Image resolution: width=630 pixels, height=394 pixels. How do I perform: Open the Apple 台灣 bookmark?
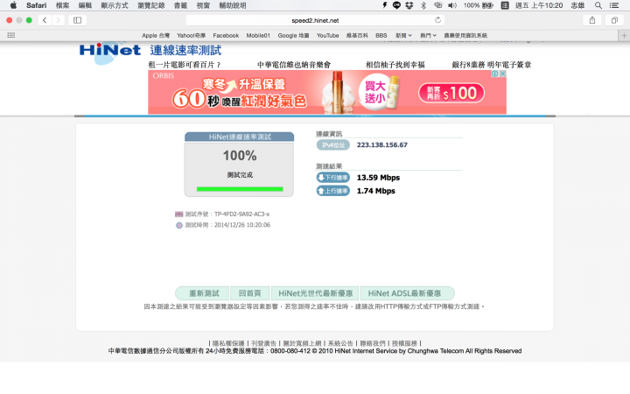(156, 35)
